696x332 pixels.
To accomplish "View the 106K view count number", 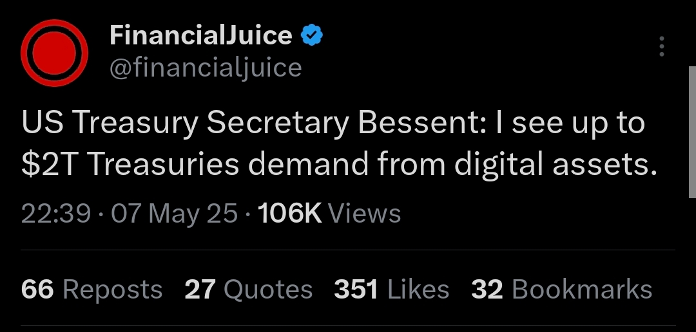I will tap(289, 214).
